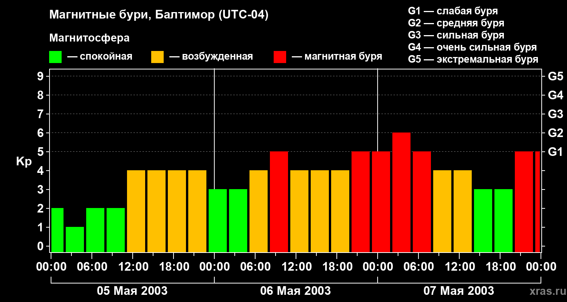567x302 pixels.
Task: Click the 'Магнитосфера' legend heading
Action: [89, 38]
